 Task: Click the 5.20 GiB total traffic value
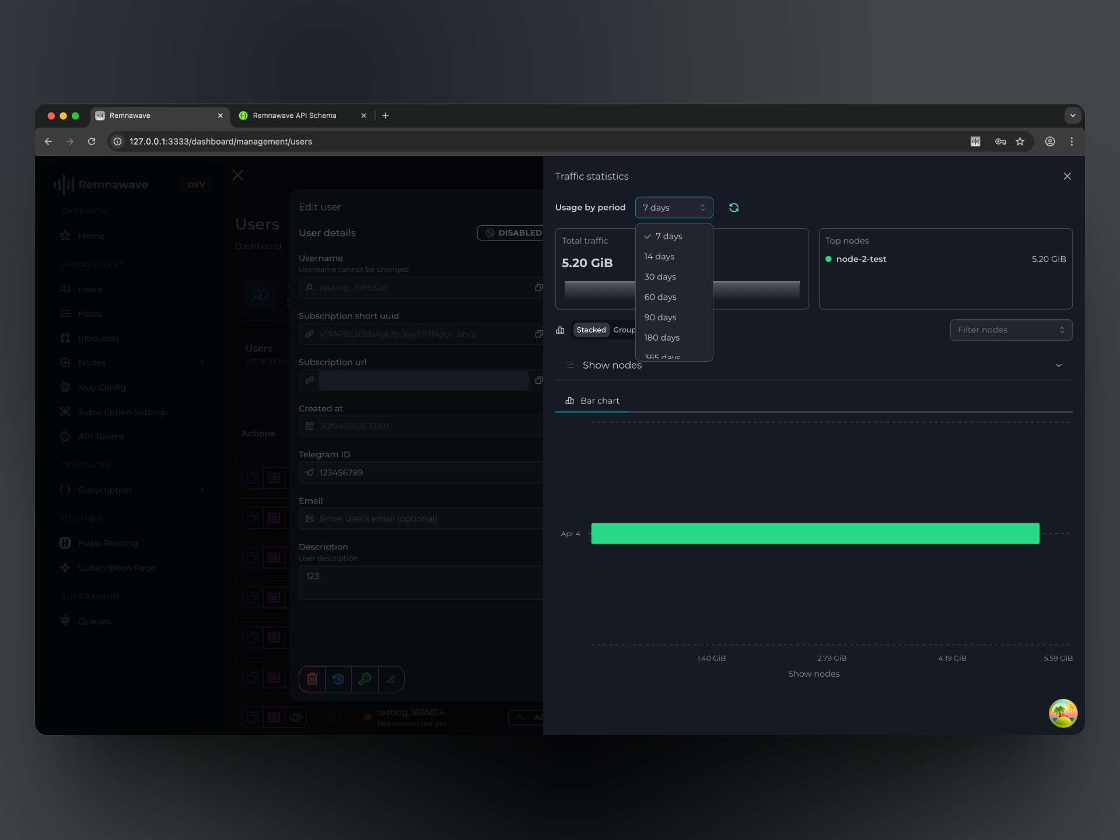tap(587, 263)
